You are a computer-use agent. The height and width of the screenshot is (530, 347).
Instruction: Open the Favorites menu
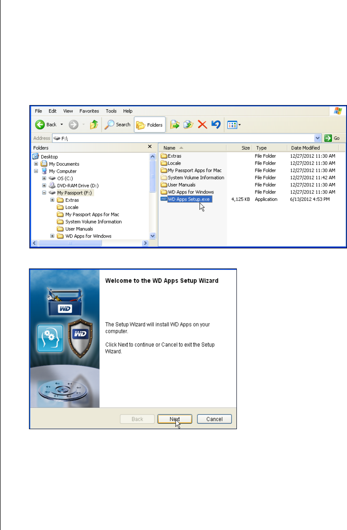point(89,111)
